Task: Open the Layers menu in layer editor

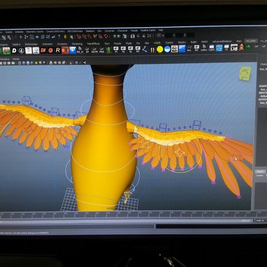Action: (x=259, y=175)
